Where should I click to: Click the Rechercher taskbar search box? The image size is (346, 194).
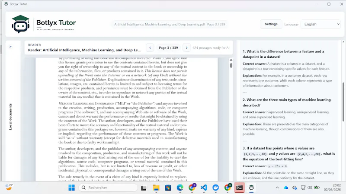(108, 188)
